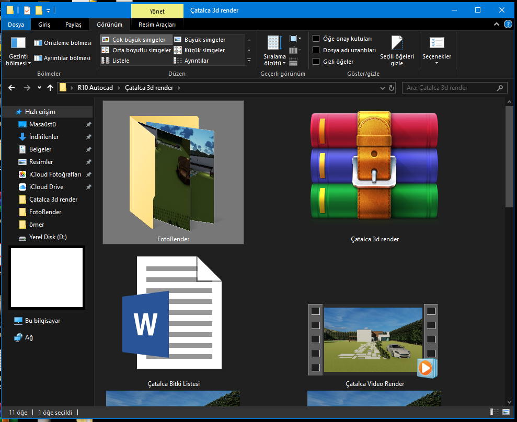Image resolution: width=517 pixels, height=422 pixels.
Task: Select Küçük simgeler layout
Action: pyautogui.click(x=200, y=50)
